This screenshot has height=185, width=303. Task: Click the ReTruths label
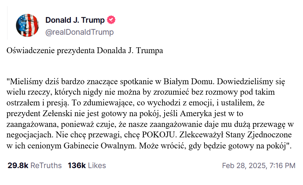[46, 166]
